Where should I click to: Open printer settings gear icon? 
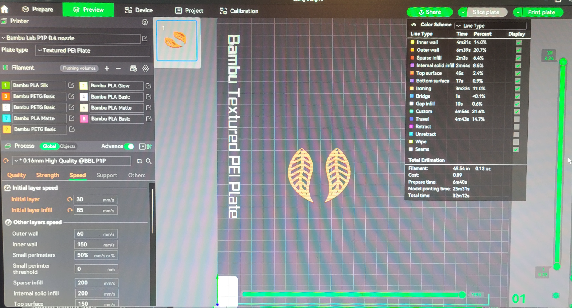tap(145, 22)
